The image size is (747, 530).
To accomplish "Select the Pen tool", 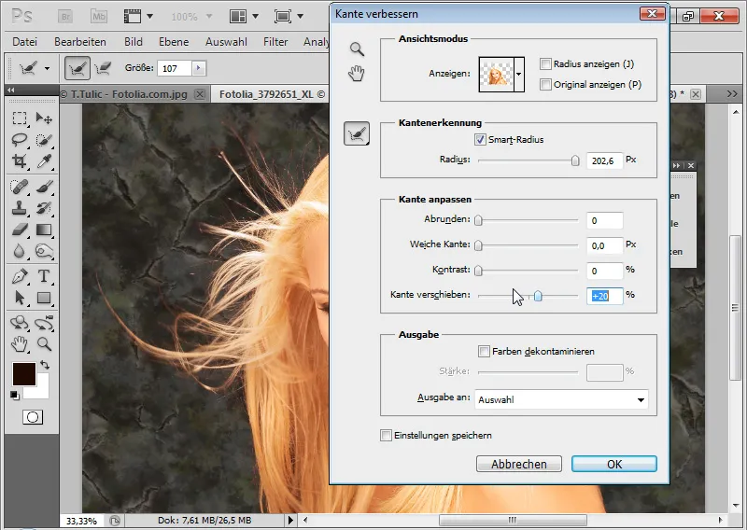I will point(19,276).
